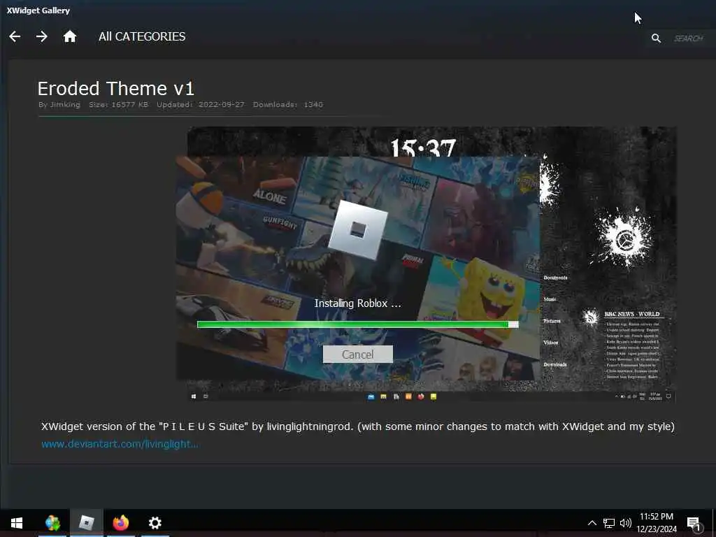
Task: Click the volume speaker tray icon
Action: pos(626,523)
